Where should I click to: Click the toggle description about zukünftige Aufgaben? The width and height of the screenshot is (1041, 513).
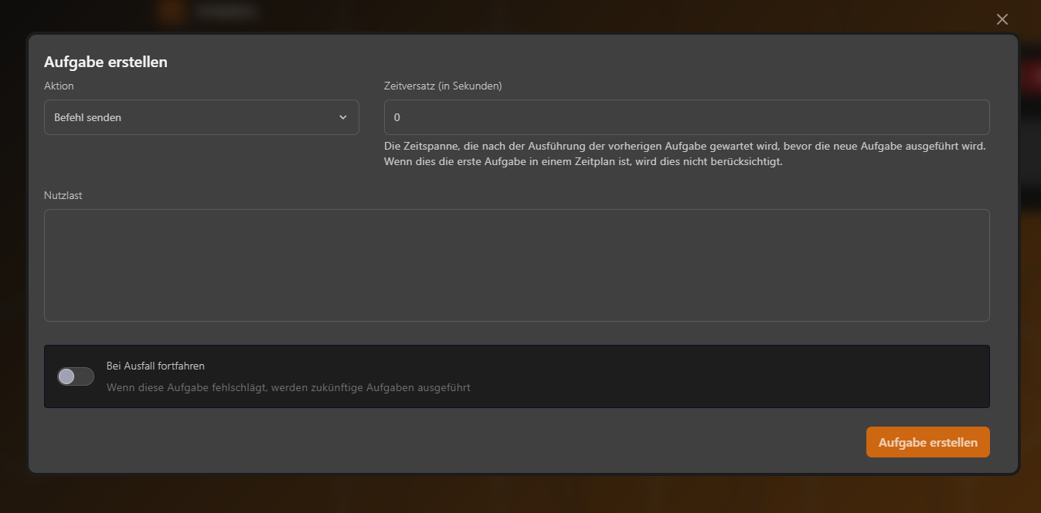click(288, 387)
